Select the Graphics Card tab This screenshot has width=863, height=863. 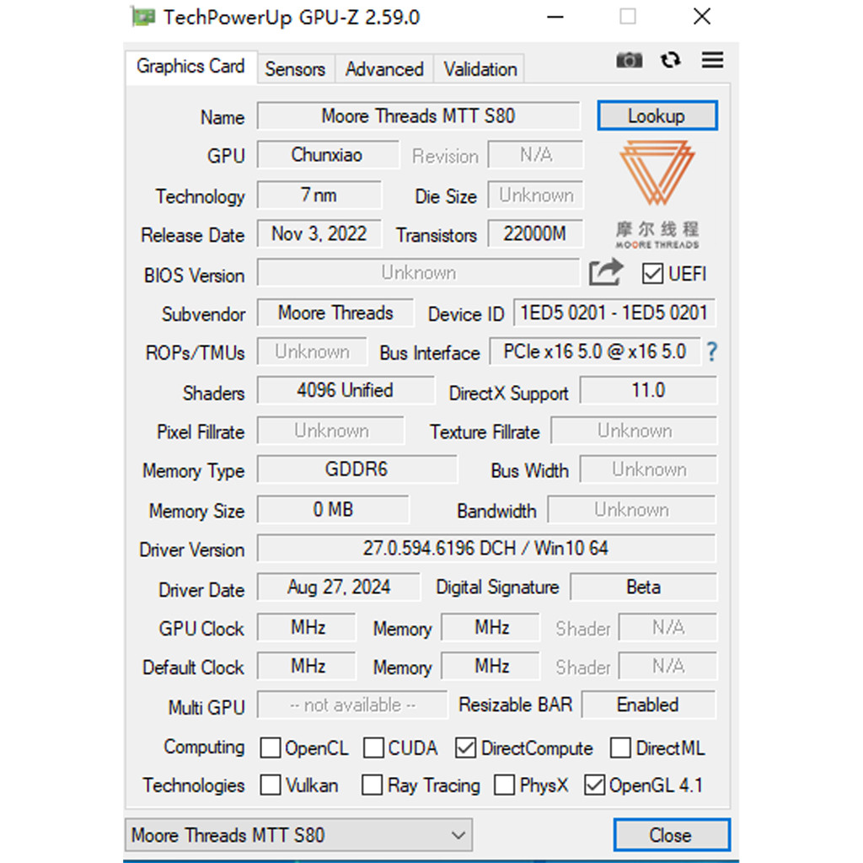point(190,67)
